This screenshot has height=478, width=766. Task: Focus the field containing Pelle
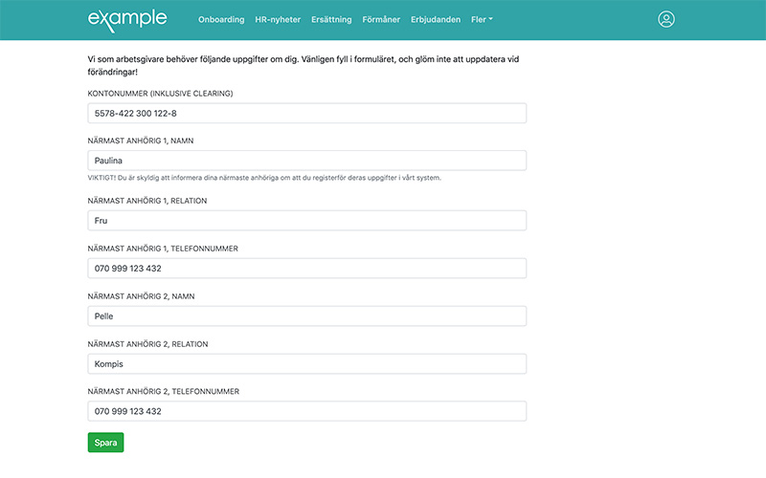(x=306, y=316)
